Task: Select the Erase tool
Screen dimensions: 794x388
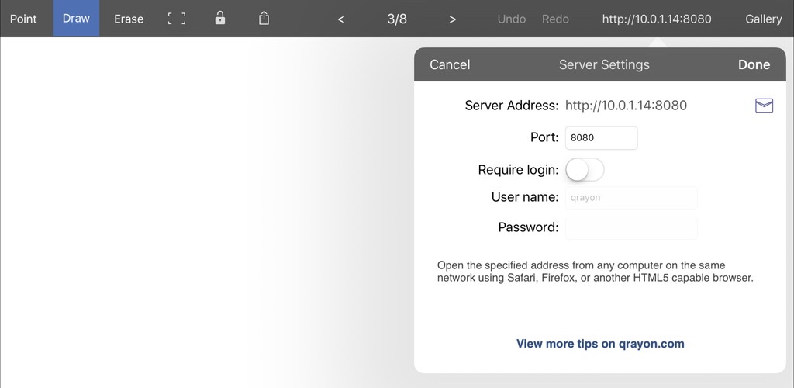Action: point(129,19)
